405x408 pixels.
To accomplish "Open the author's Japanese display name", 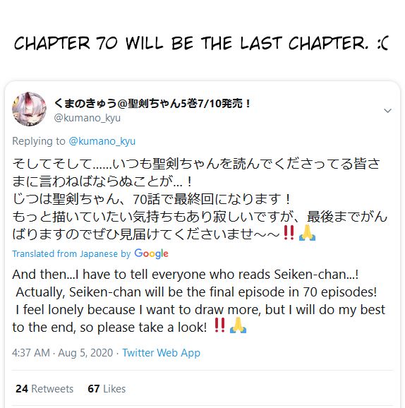I will [x=152, y=103].
